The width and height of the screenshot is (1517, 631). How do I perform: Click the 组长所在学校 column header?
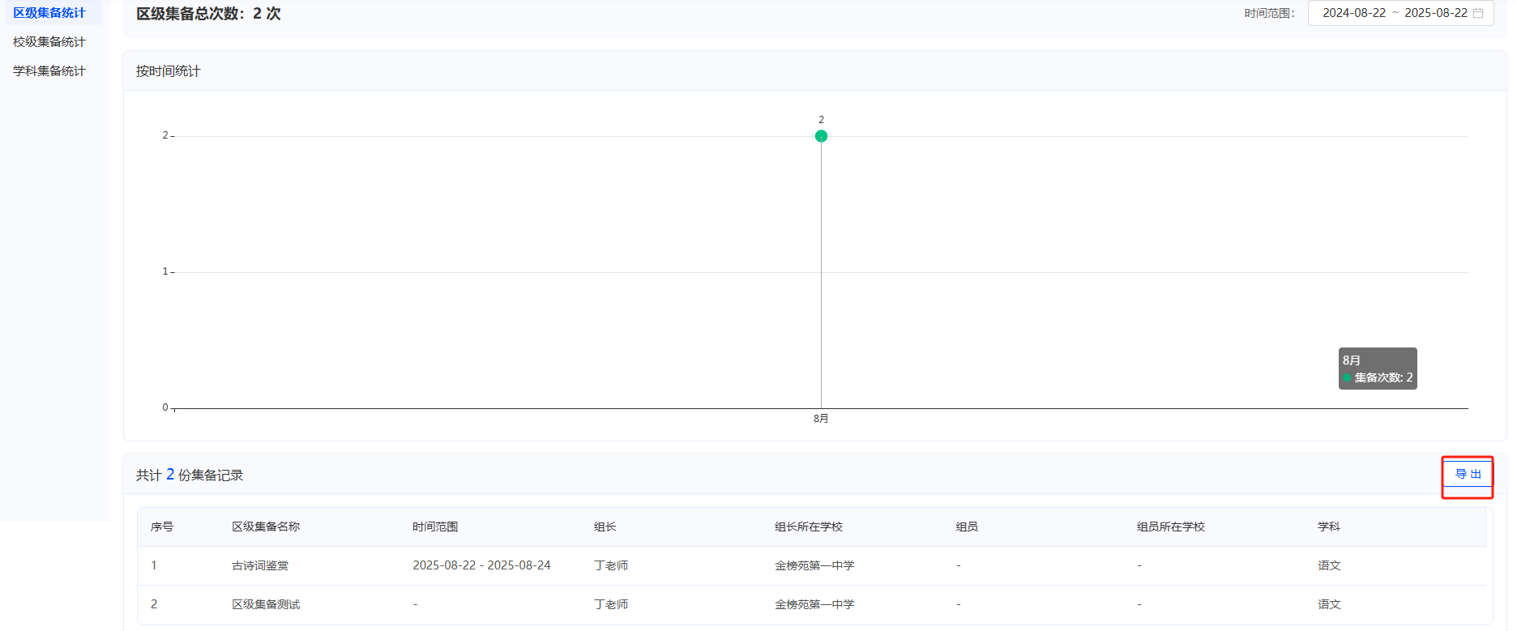(x=809, y=527)
